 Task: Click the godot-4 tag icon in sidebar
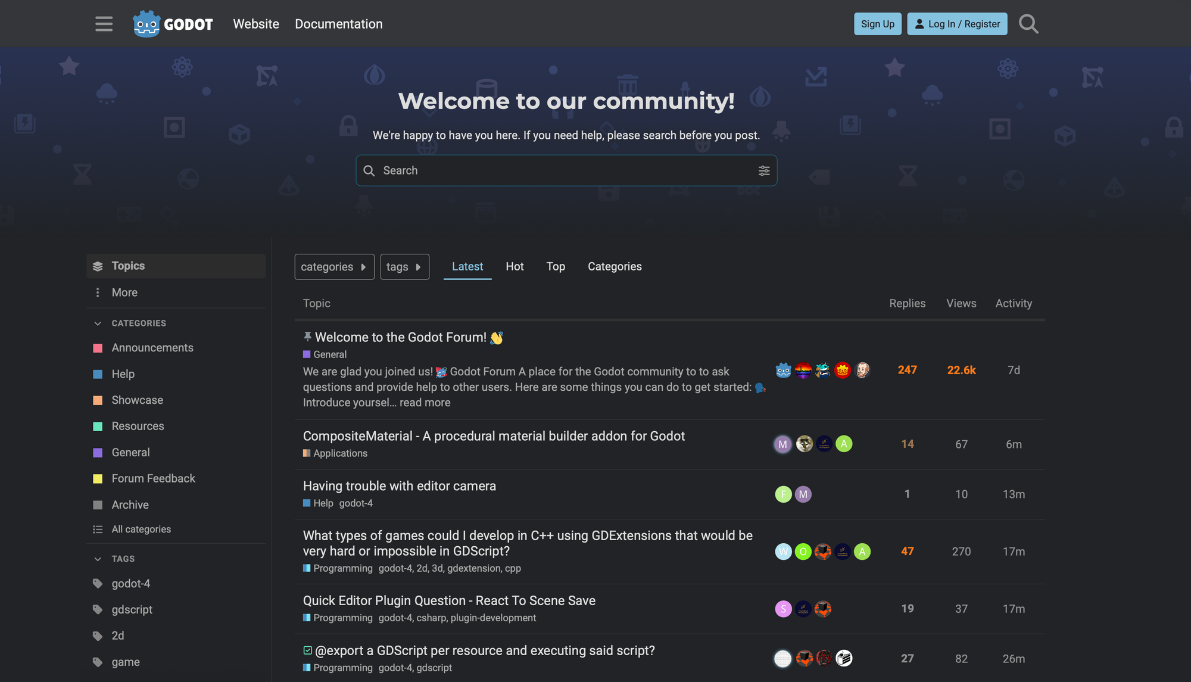coord(98,584)
